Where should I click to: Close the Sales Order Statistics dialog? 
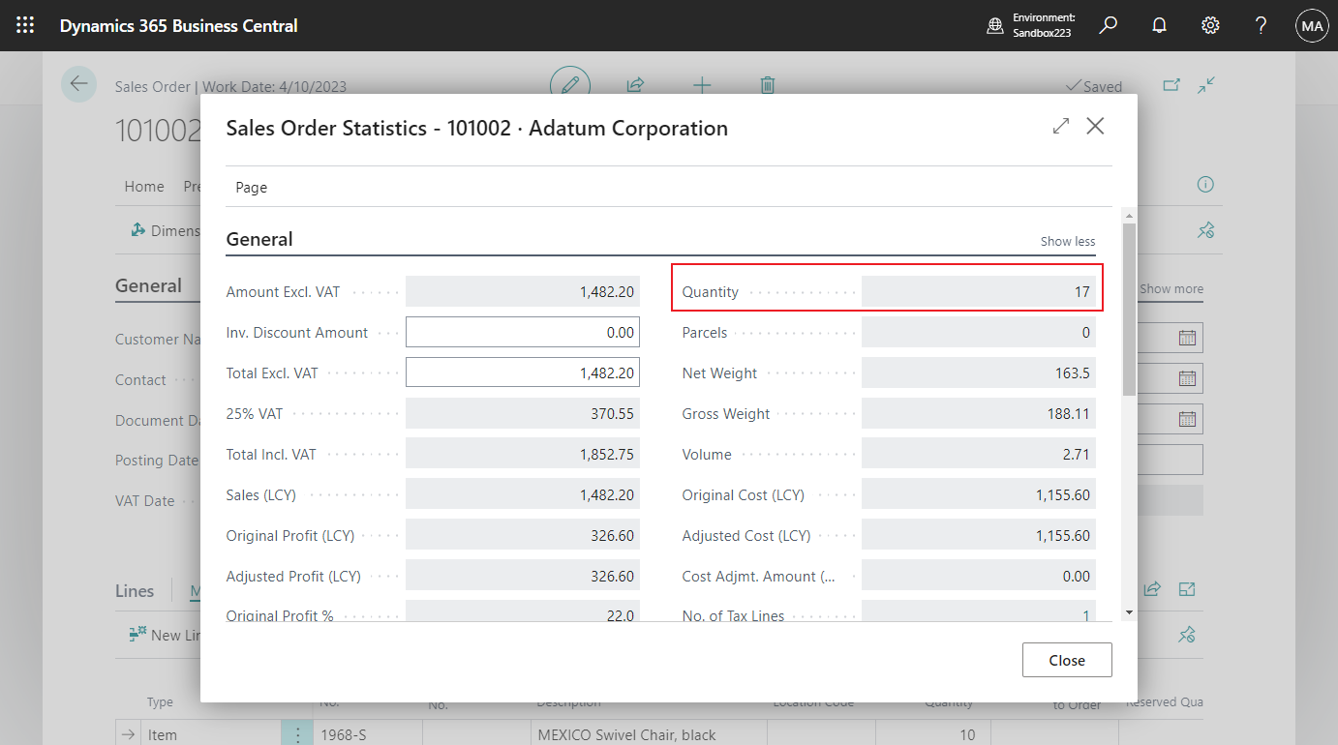(1095, 126)
